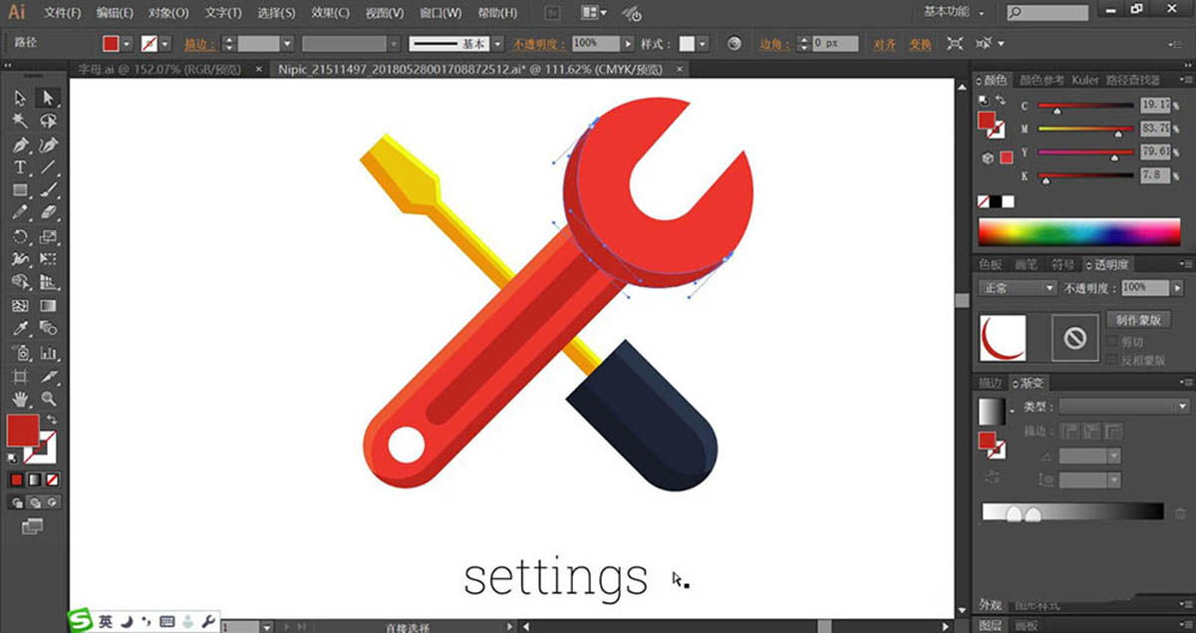Reset default fill and stroke in toolbox
This screenshot has width=1196, height=633.
click(x=13, y=458)
